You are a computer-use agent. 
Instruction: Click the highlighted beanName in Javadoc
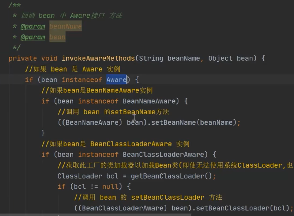65,26
